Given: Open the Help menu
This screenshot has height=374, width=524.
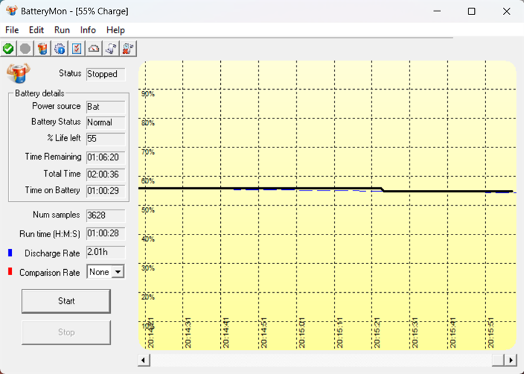Looking at the screenshot, I should (x=115, y=30).
